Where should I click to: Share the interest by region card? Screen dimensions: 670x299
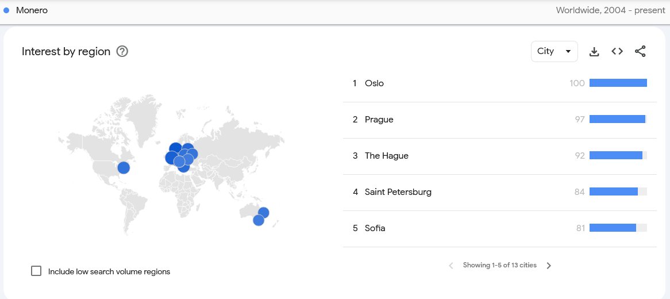tap(640, 52)
